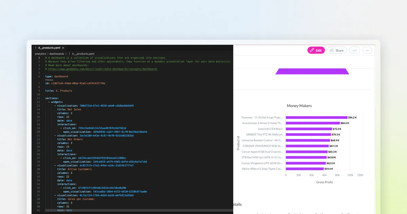Click visualization id 700d732d-67e1-4658
Screen dimensions: 407x214
point(106,106)
